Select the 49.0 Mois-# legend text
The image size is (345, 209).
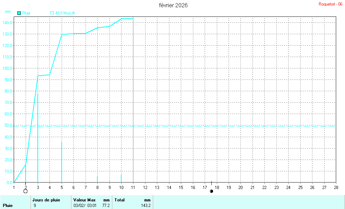[65, 13]
